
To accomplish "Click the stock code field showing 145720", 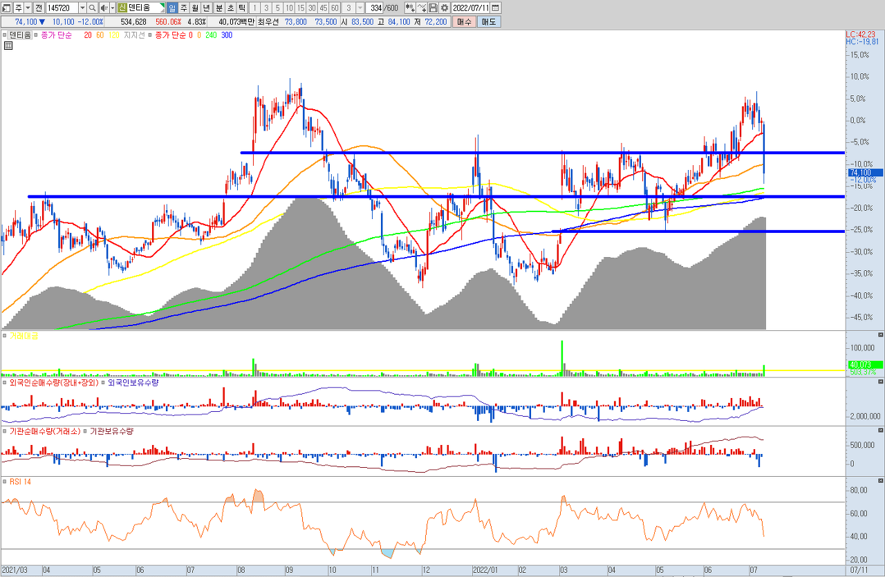I will coord(62,8).
